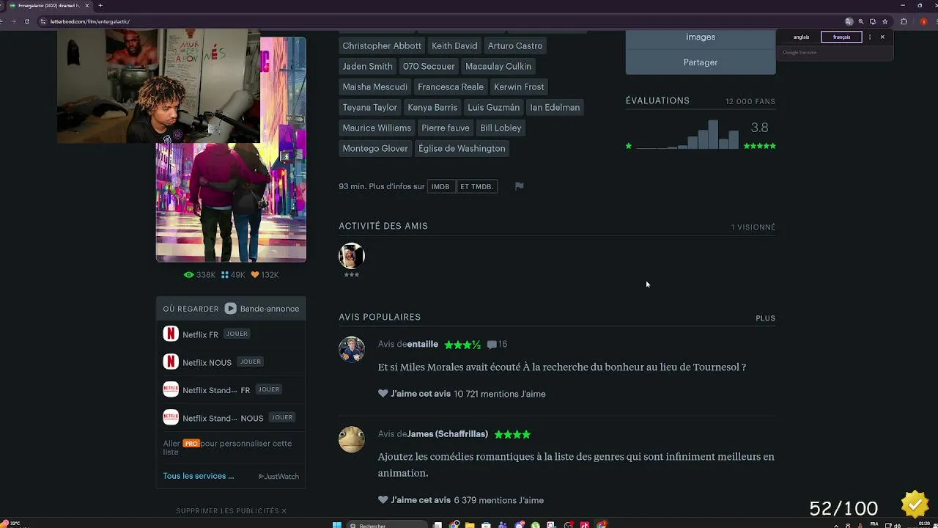Open the IMDB link
The image size is (938, 528).
(x=440, y=186)
